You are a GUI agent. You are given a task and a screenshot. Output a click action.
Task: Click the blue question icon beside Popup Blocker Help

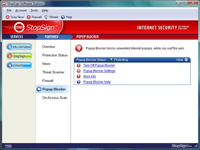[78, 82]
